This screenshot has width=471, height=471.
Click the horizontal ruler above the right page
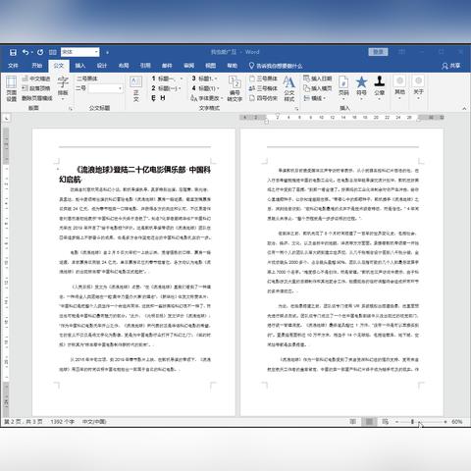341,117
